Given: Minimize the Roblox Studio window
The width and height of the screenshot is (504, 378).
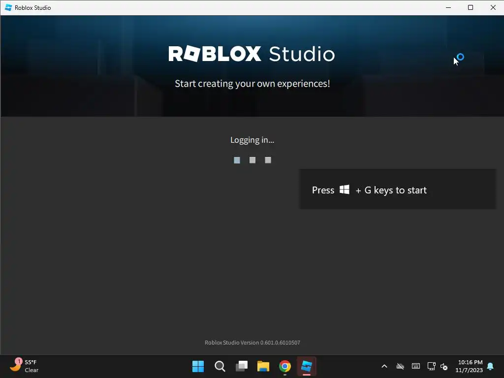Looking at the screenshot, I should (x=448, y=7).
